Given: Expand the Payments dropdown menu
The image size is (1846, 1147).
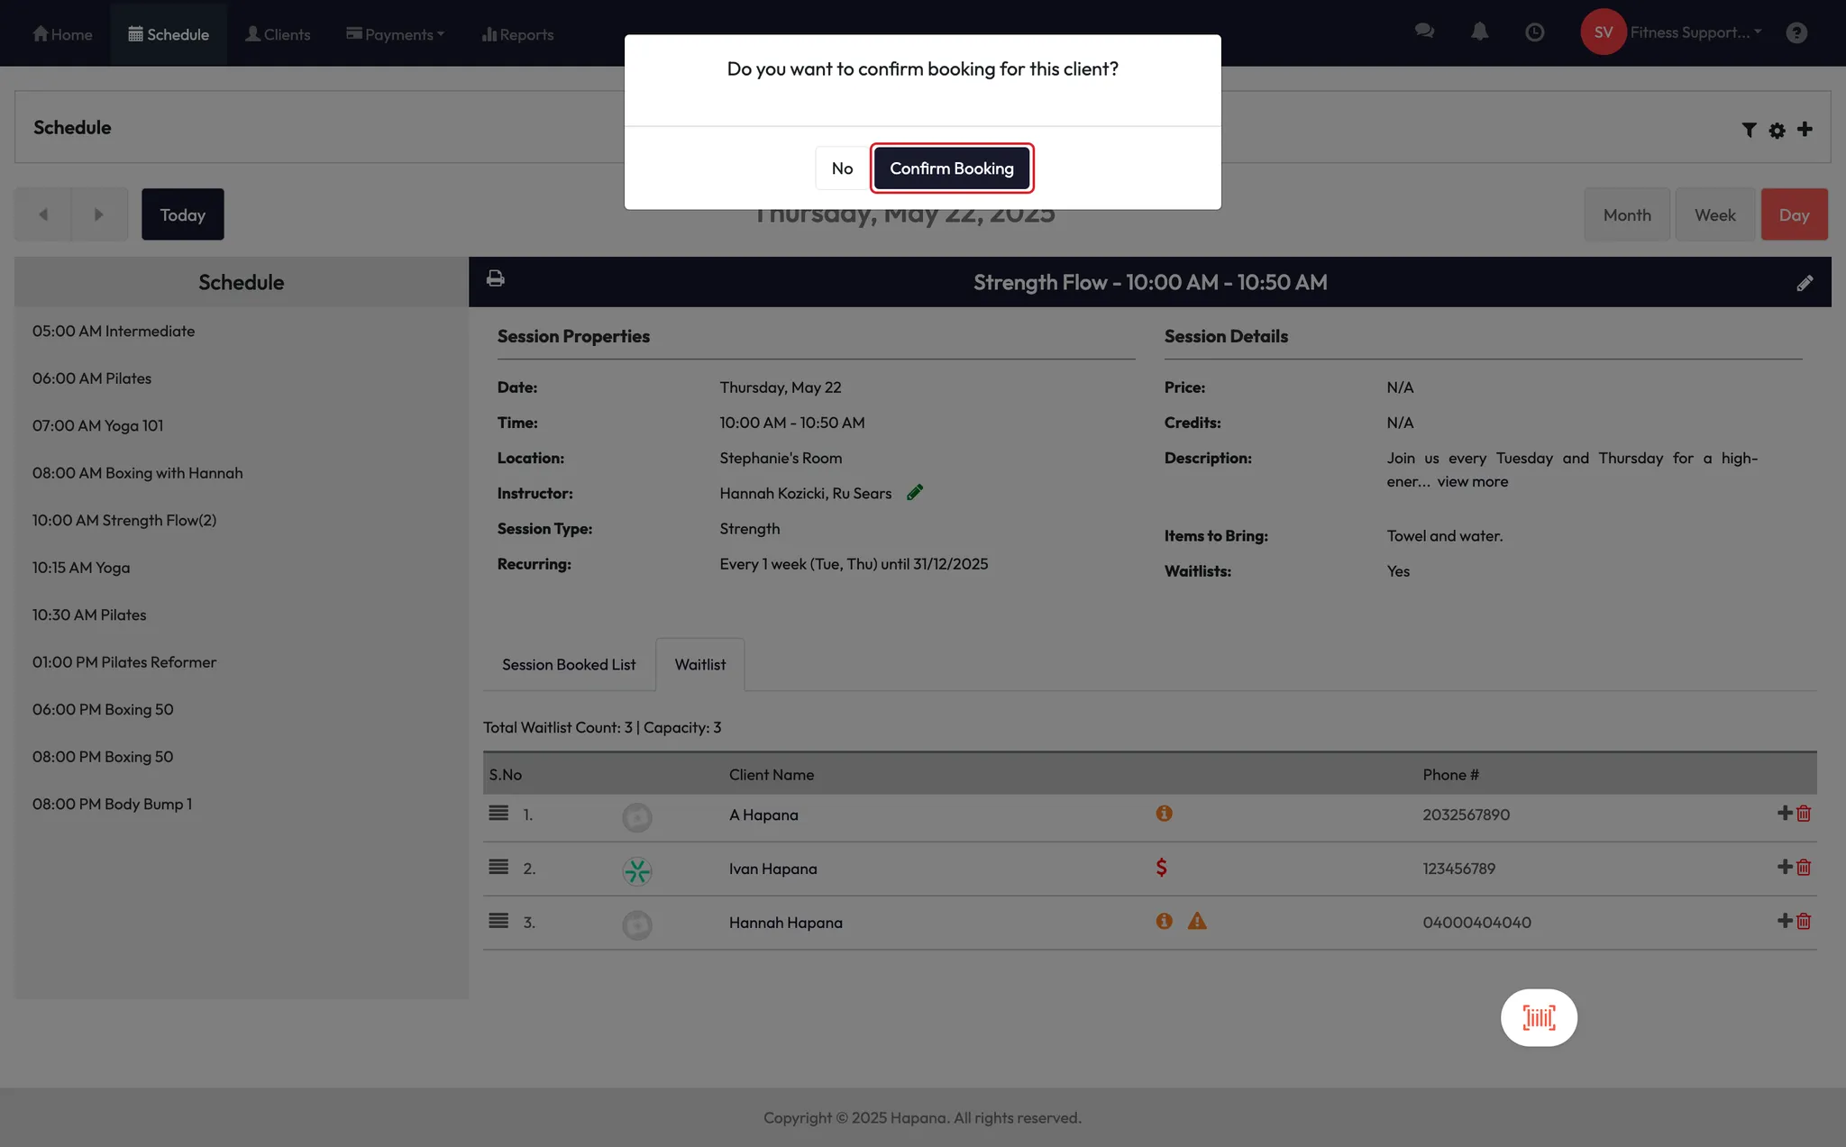Looking at the screenshot, I should 395,34.
